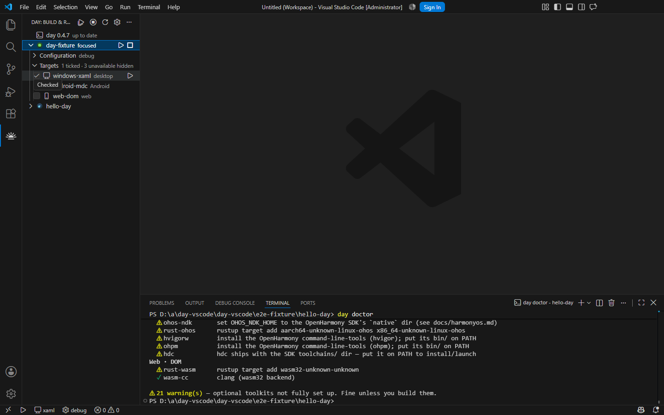Viewport: 664px width, 415px height.
Task: Open the new terminal profile dropdown arrow
Action: (x=589, y=303)
